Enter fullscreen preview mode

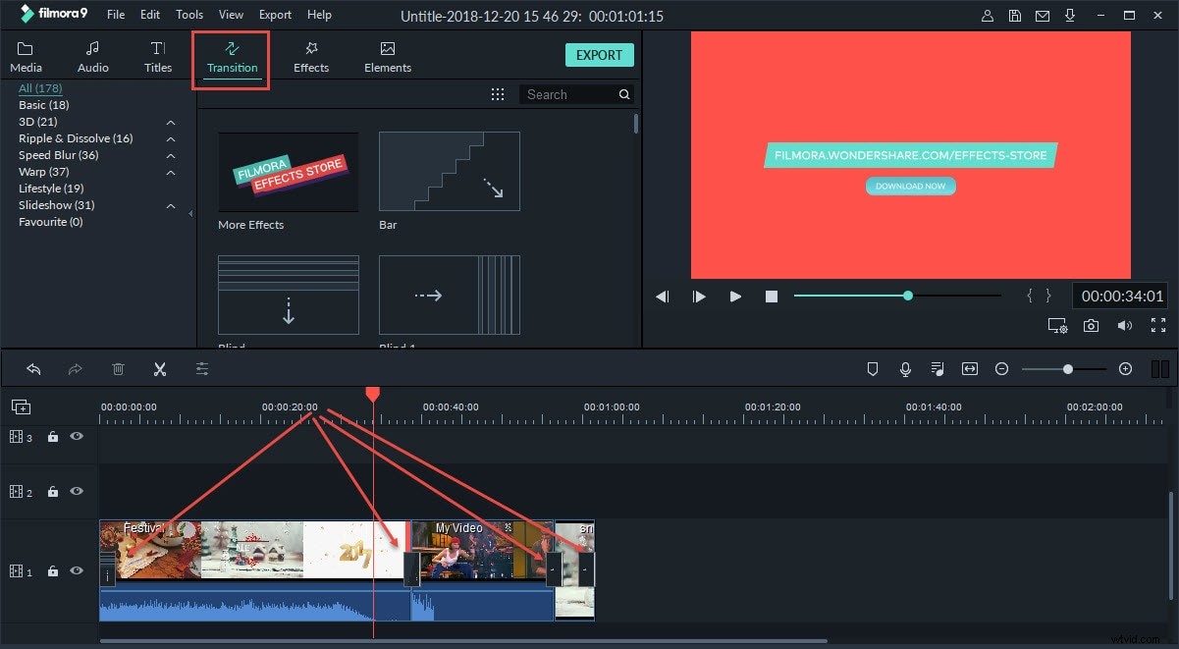point(1158,325)
